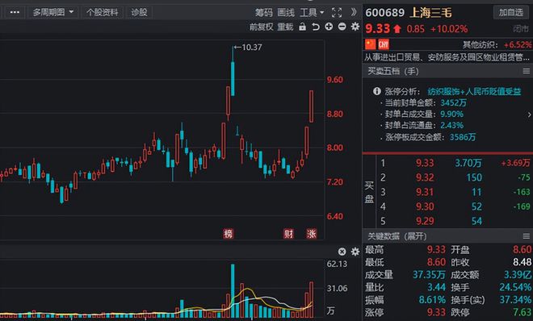Viewport: 533px width, 321px height.
Task: Open volume panel settings gear
Action: (355, 252)
